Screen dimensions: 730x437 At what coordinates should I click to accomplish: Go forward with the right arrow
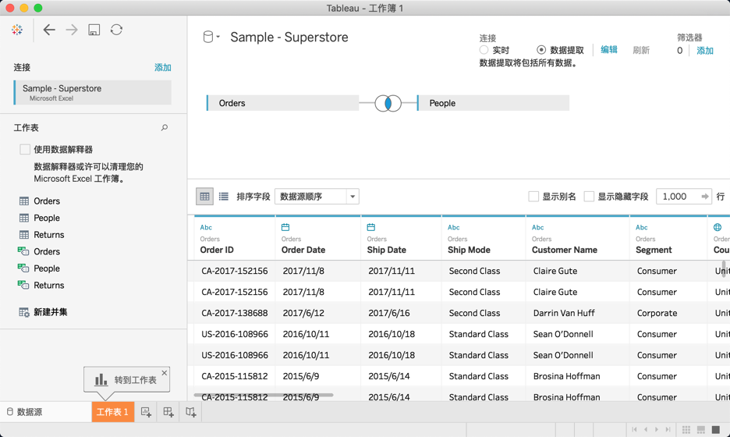point(72,30)
